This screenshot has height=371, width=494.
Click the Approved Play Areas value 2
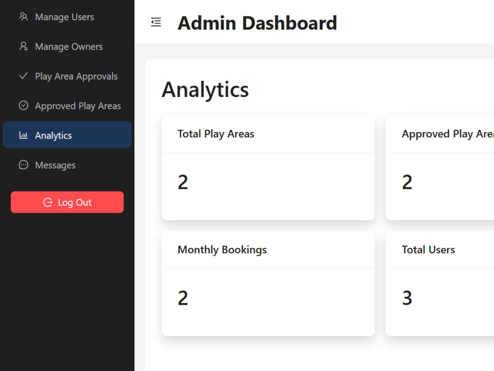[x=407, y=183]
